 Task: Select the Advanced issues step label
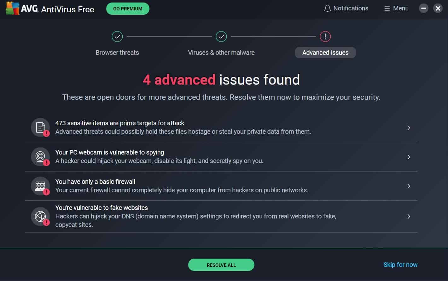coord(325,53)
